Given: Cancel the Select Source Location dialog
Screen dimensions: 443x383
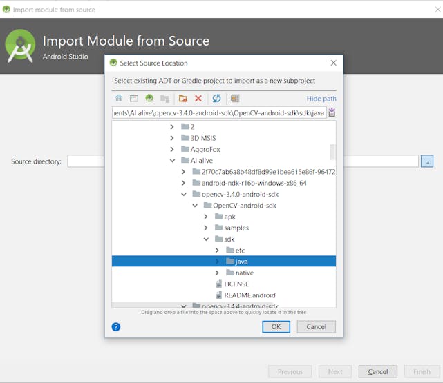Looking at the screenshot, I should click(x=316, y=326).
